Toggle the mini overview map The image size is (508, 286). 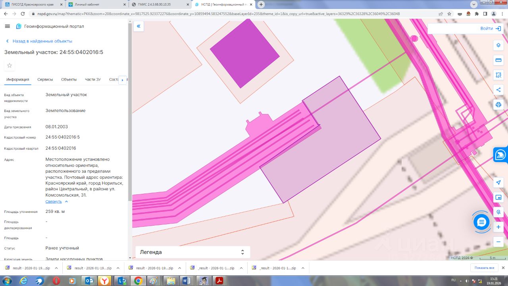[498, 197]
